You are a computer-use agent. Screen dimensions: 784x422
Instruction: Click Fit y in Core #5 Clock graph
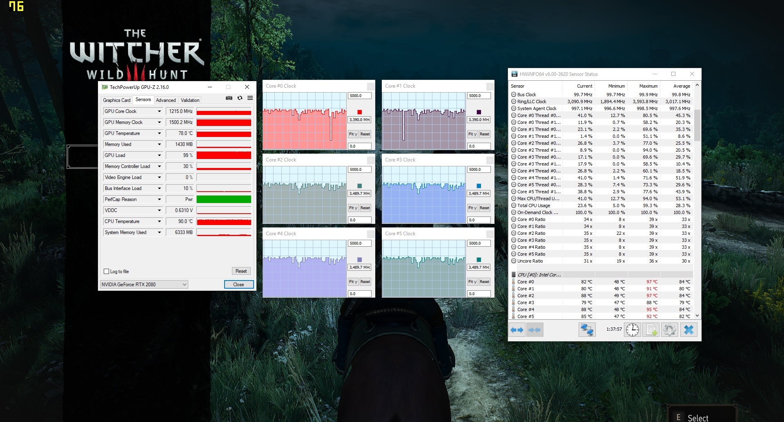472,282
